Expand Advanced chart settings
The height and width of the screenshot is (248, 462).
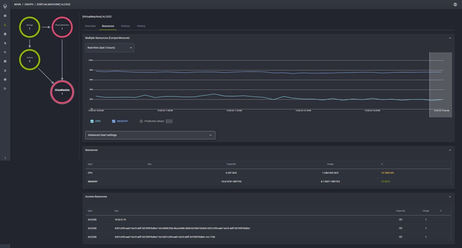(150, 135)
